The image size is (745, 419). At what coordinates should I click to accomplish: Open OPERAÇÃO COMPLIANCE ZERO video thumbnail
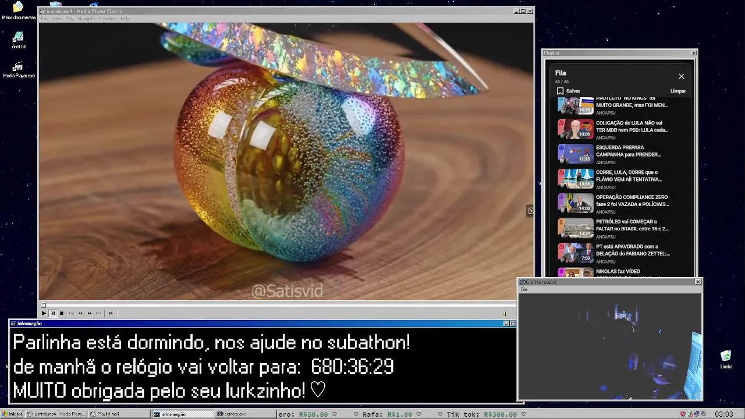click(576, 203)
